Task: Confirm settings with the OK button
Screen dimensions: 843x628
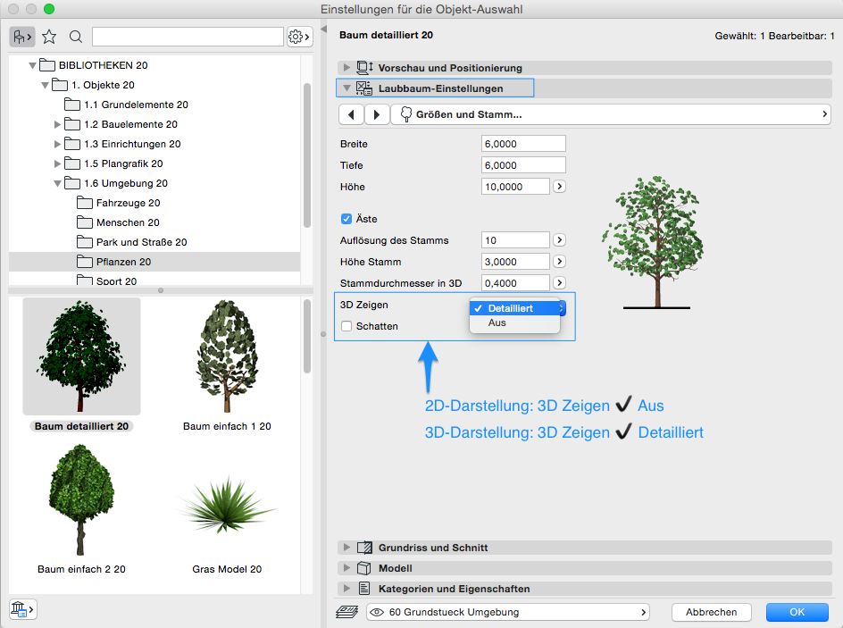Action: [x=797, y=612]
